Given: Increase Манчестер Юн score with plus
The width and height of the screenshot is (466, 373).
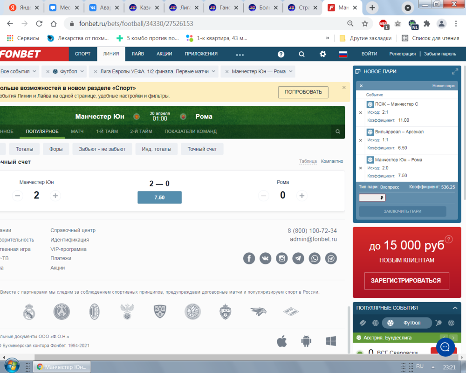Looking at the screenshot, I should pos(55,196).
